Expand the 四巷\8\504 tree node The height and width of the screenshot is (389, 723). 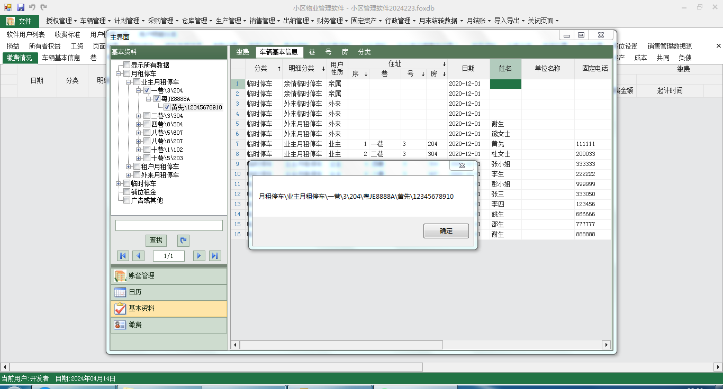(138, 124)
